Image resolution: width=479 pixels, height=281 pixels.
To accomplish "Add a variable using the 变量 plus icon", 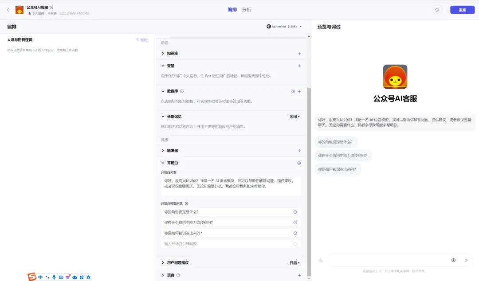I will [299, 66].
